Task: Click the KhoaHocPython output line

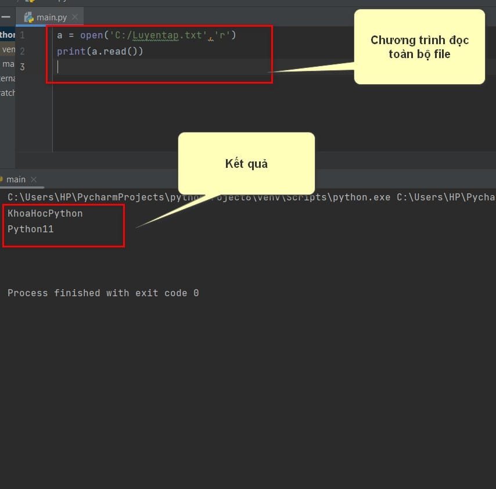Action: click(45, 214)
